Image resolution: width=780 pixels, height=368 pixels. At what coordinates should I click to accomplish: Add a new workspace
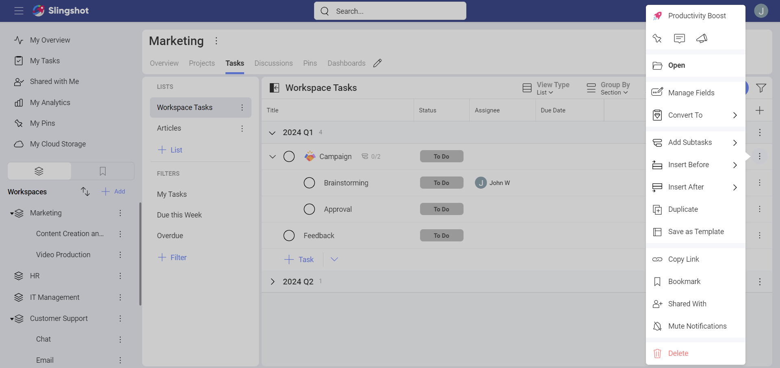point(113,192)
